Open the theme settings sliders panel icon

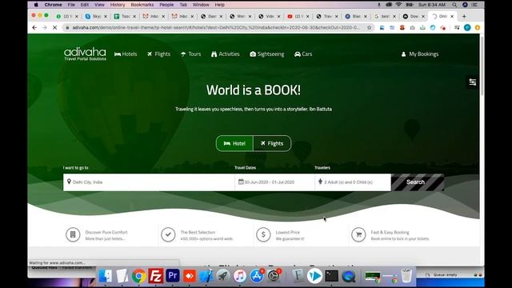coord(473,82)
